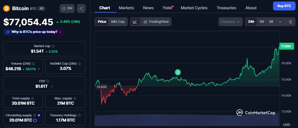Screen dimensions: 298x128
Task: Click the 76.00K axis label
Action: click(286, 63)
